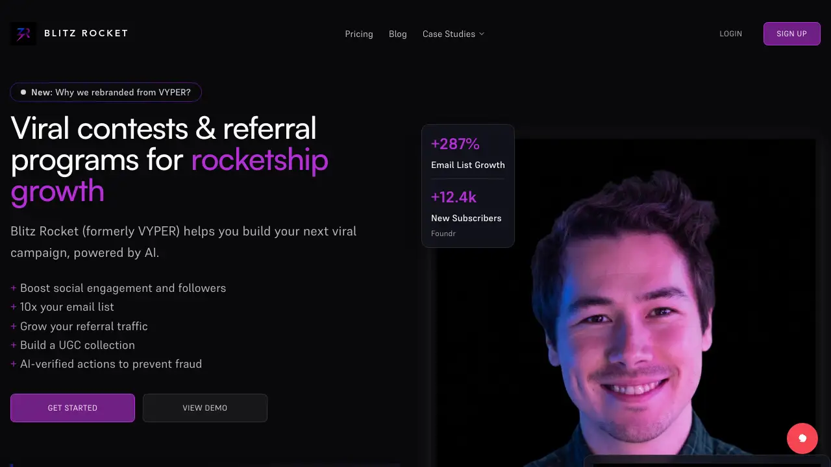Click the 'rocketship growth' purple headline text
This screenshot has width=831, height=467.
point(169,176)
